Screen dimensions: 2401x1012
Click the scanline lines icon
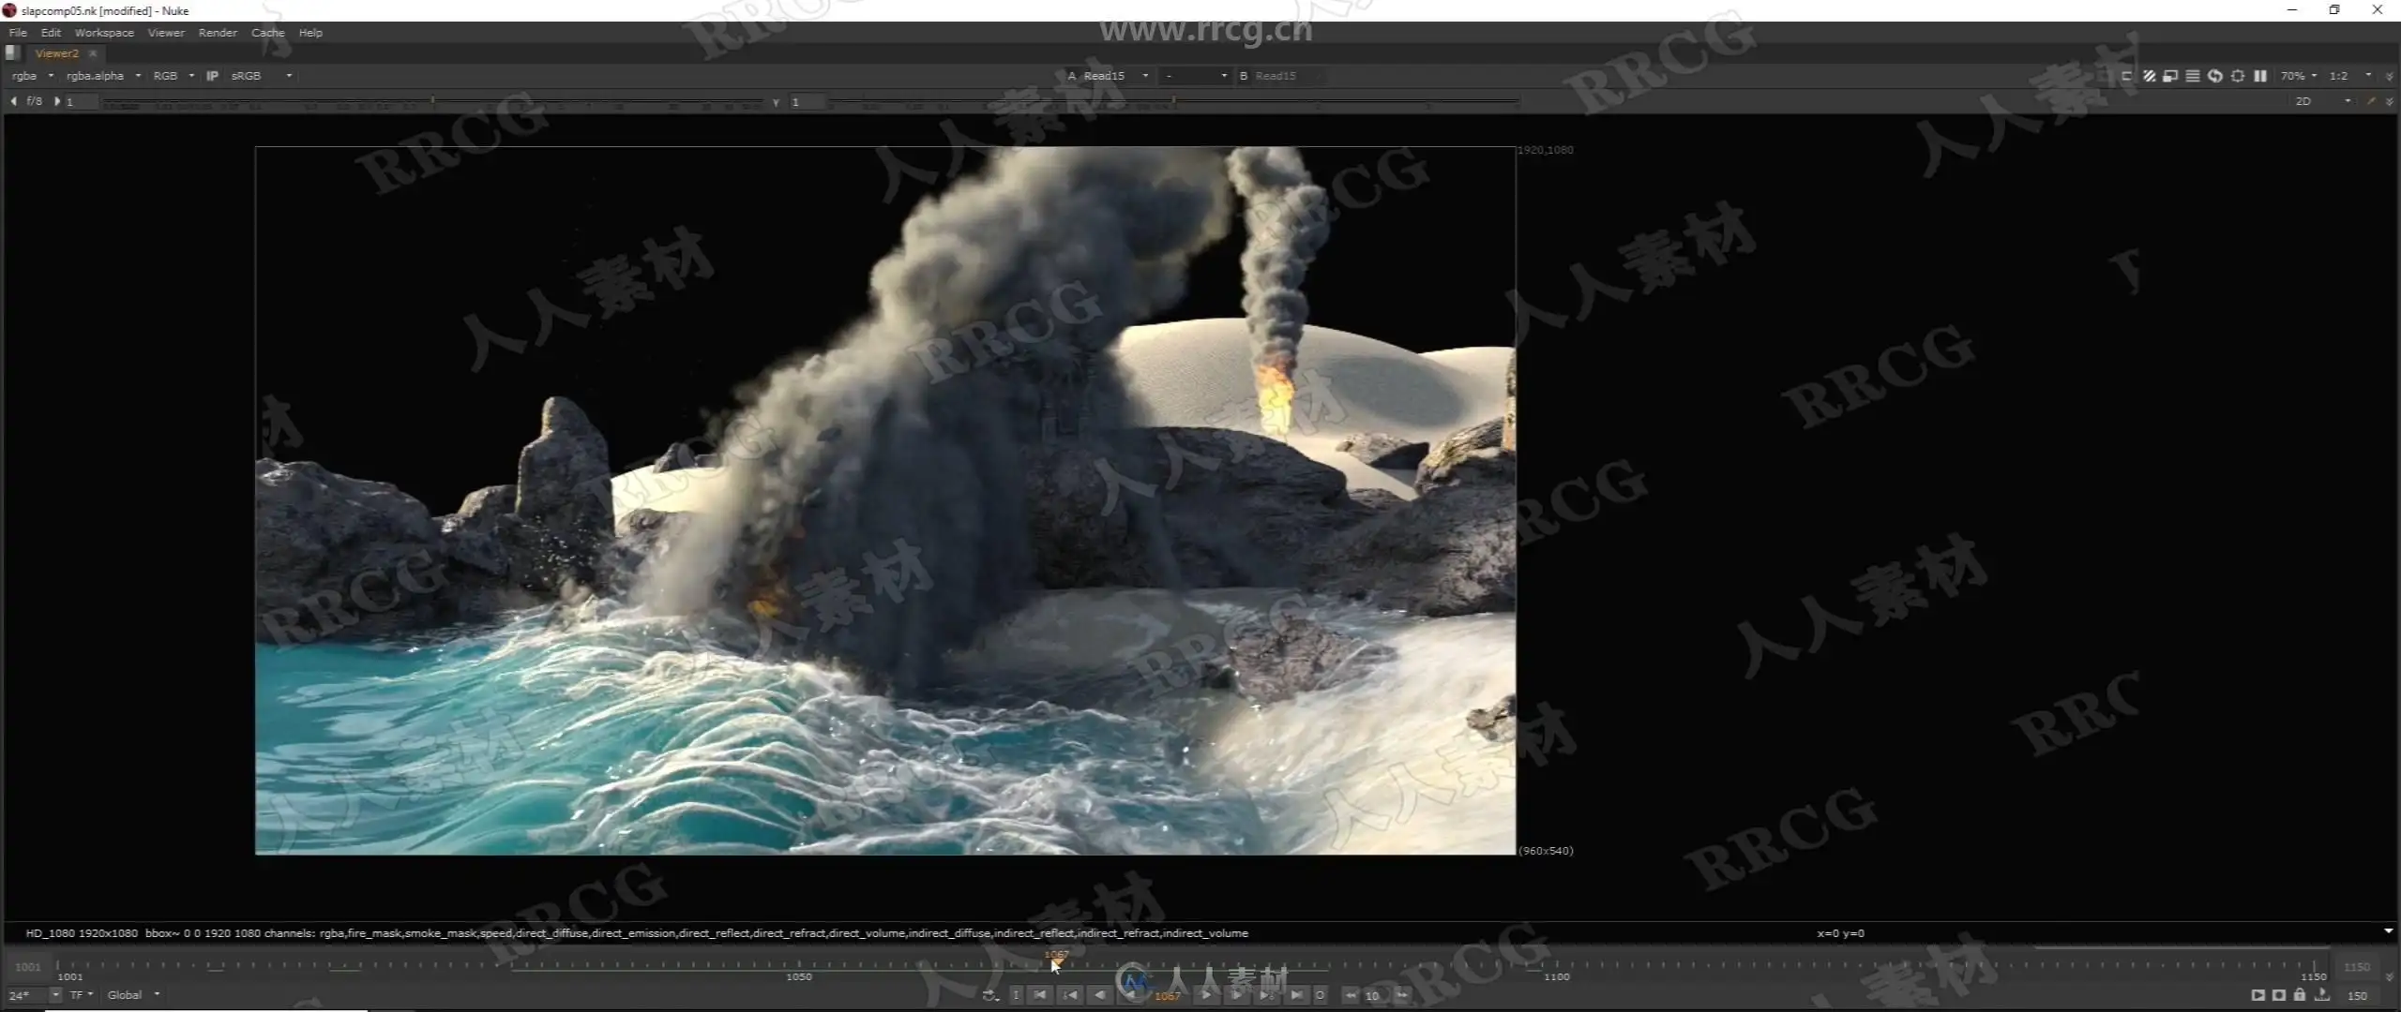click(2193, 76)
